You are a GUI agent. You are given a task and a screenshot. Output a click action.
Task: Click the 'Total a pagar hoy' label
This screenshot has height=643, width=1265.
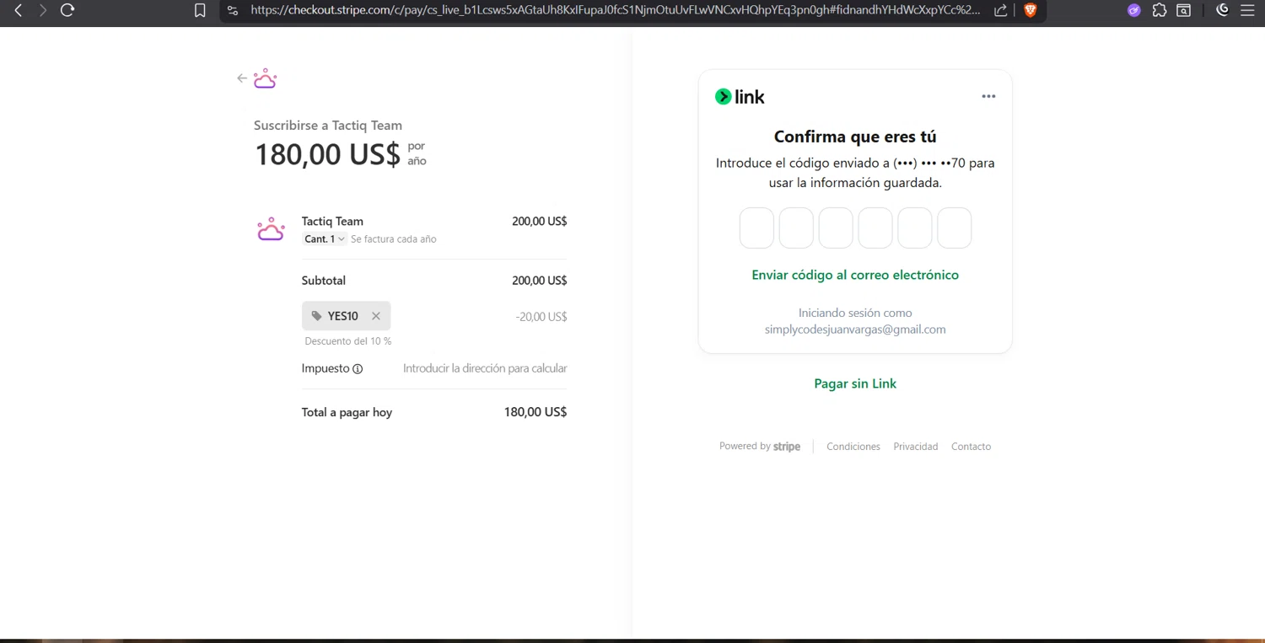[347, 412]
